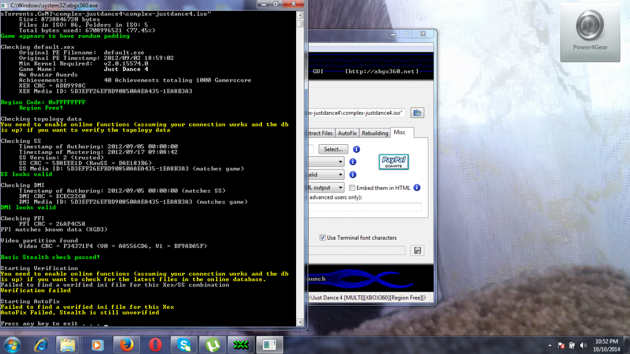630x354 pixels.
Task: Show hidden system tray icons
Action: click(550, 345)
